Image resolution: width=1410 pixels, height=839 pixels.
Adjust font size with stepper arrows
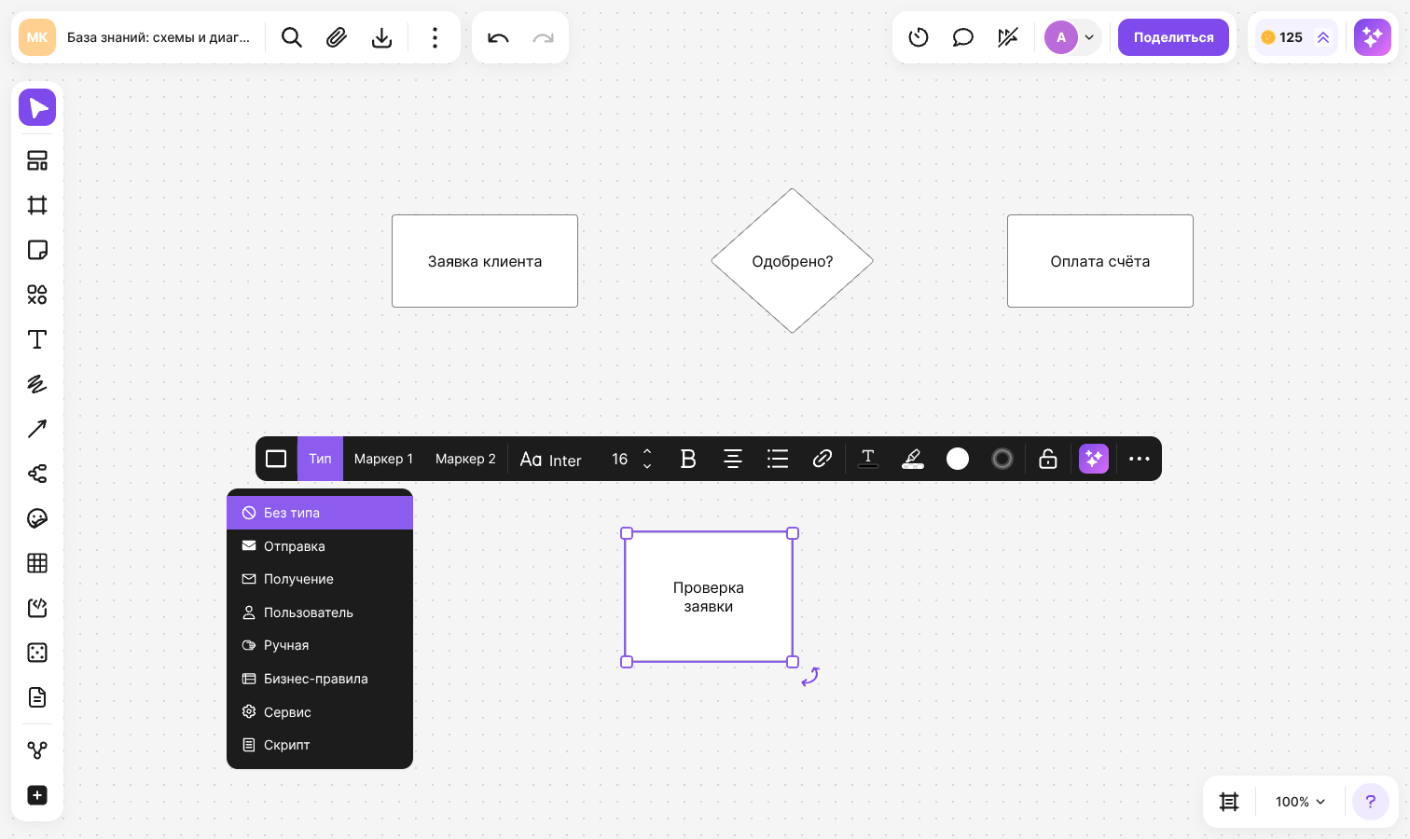click(x=647, y=459)
